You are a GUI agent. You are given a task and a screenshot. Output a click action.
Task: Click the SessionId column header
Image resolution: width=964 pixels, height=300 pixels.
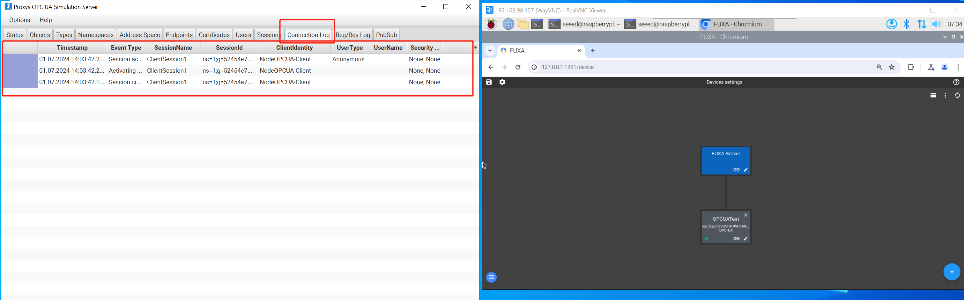229,48
